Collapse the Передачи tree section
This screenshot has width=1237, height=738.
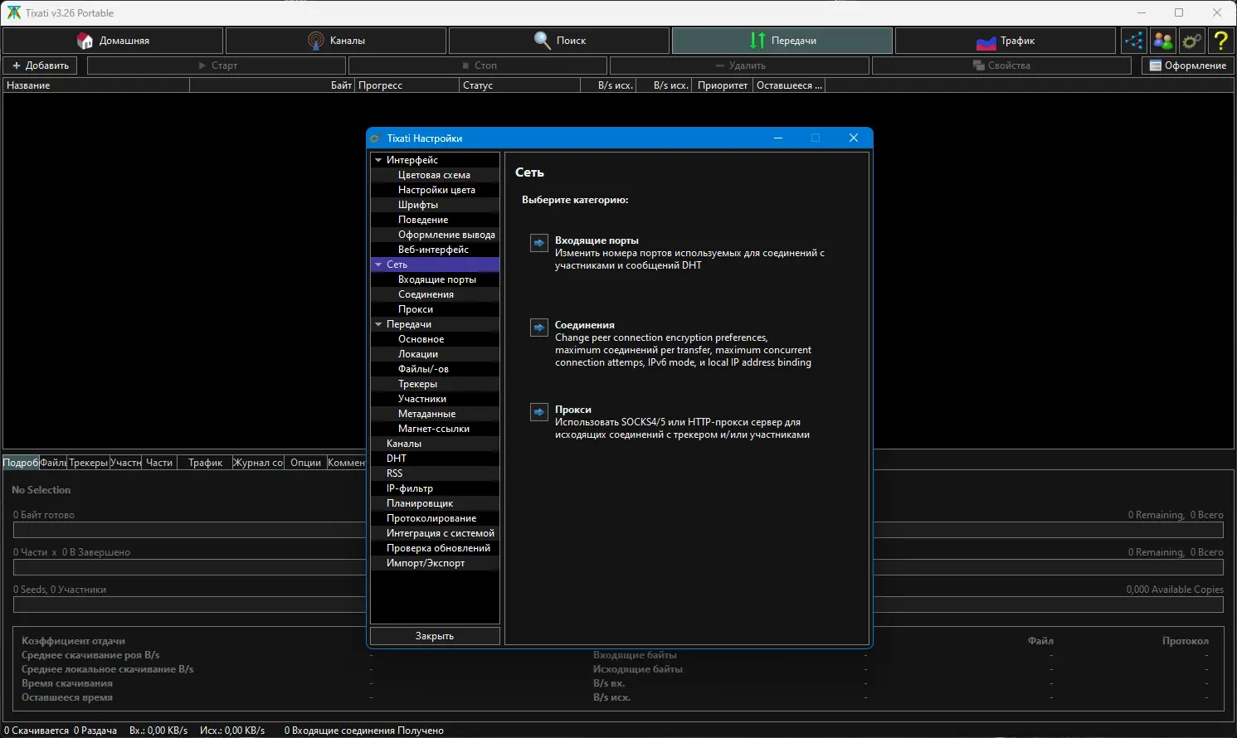(378, 324)
